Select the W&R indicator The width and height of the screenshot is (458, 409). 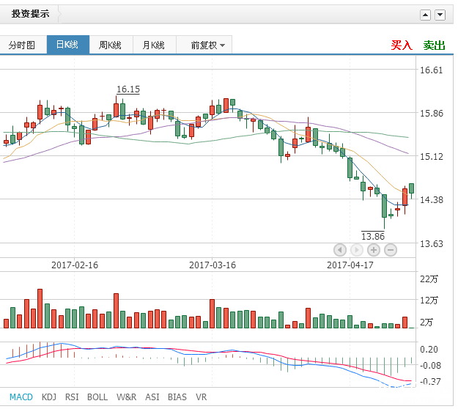point(126,397)
